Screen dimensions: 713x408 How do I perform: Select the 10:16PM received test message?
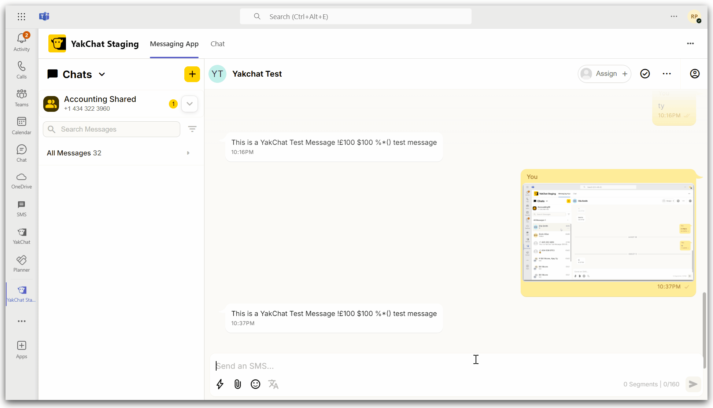click(334, 147)
